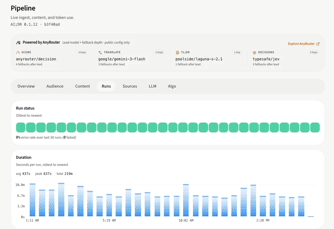Click the 'avg 437s' duration stat

[23, 174]
